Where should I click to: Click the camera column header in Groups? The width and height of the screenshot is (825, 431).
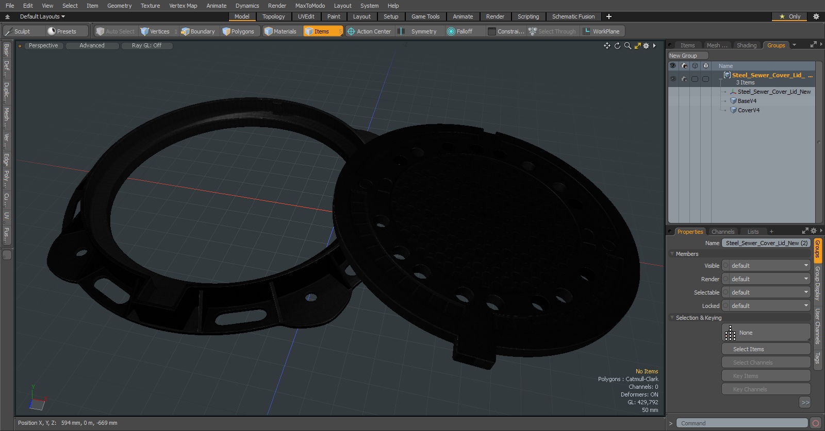click(x=684, y=66)
